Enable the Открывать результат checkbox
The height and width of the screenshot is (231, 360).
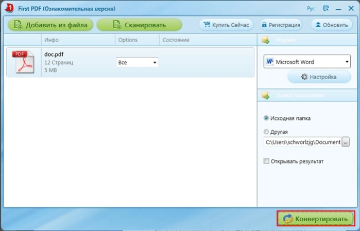pyautogui.click(x=266, y=161)
